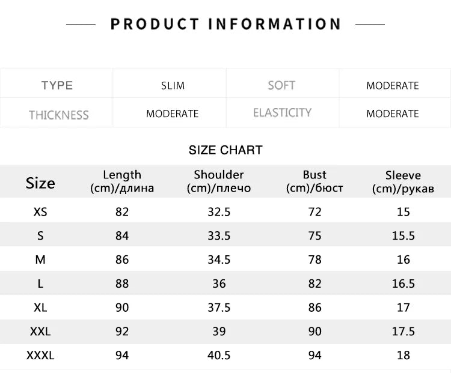Viewport: 451px width, 373px height.
Task: Click the Sleeve (cm) column header
Action: pos(403,182)
